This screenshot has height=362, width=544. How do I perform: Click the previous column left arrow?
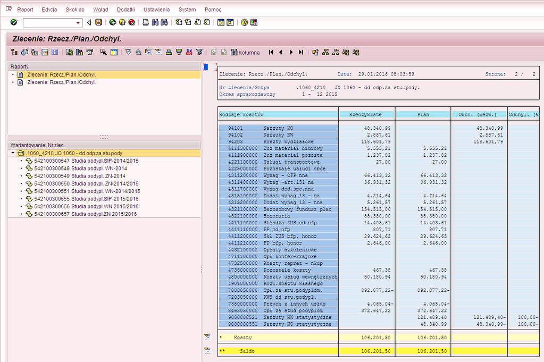281,52
